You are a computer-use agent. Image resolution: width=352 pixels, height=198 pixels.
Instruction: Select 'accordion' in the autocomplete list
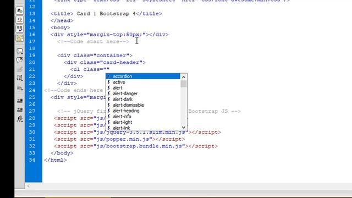click(143, 76)
